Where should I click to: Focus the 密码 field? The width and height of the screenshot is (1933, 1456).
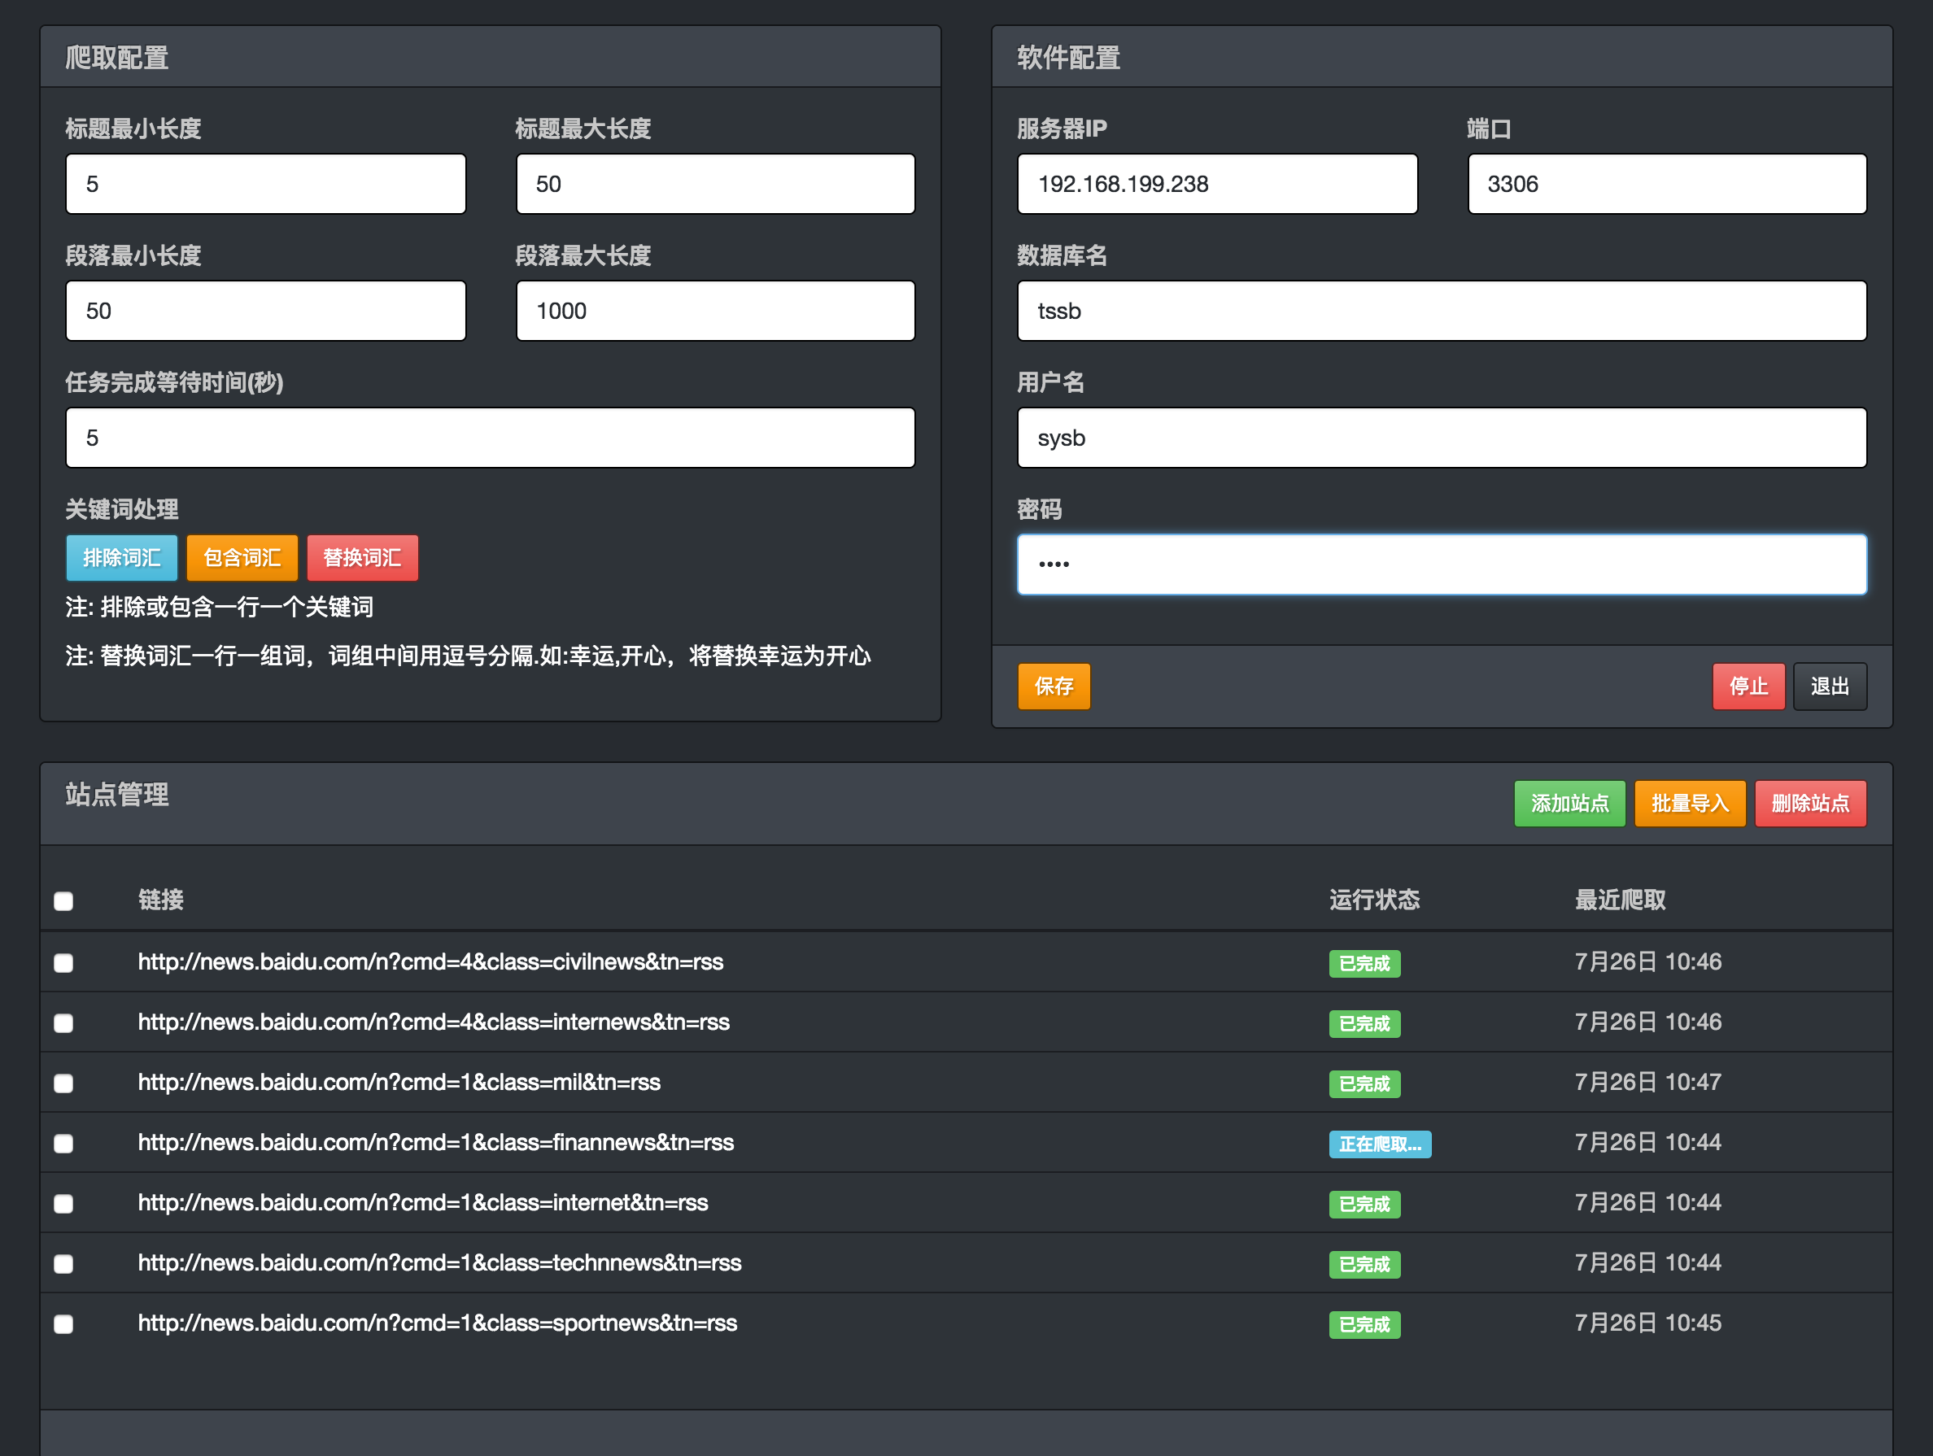(1442, 565)
